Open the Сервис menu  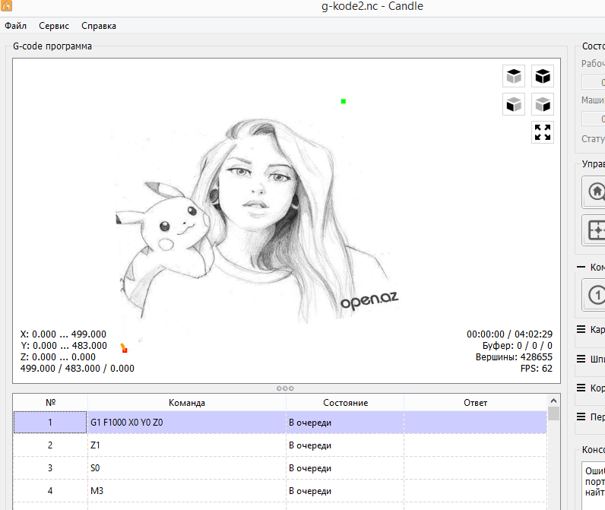[x=54, y=26]
